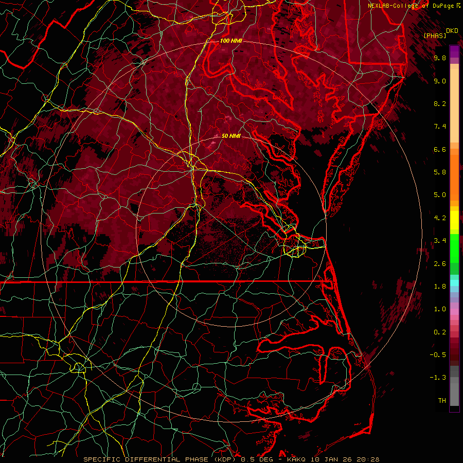
Task: Click the -0.5 legend value
Action: pyautogui.click(x=438, y=355)
